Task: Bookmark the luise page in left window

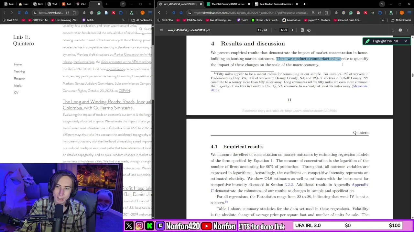Action: [74, 13]
